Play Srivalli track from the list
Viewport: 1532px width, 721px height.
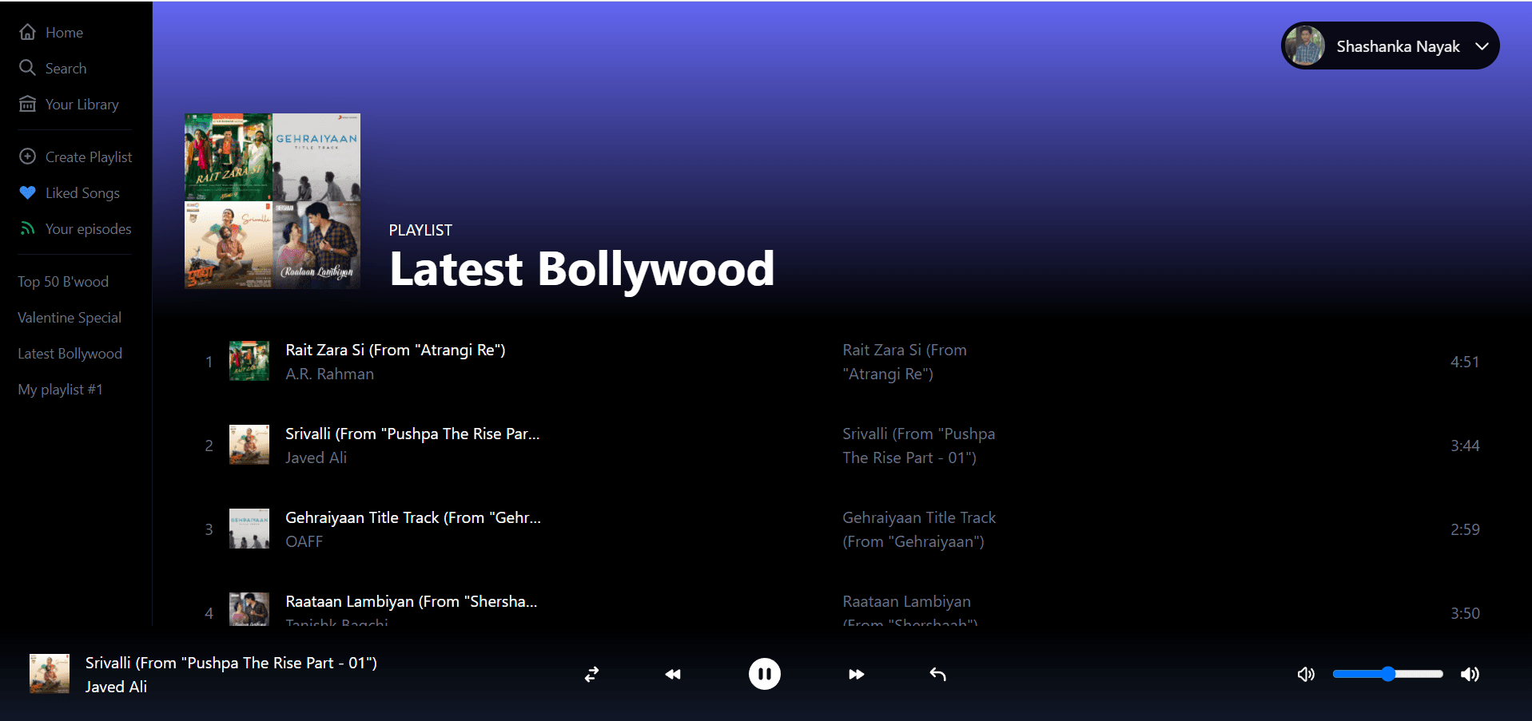pyautogui.click(x=412, y=434)
